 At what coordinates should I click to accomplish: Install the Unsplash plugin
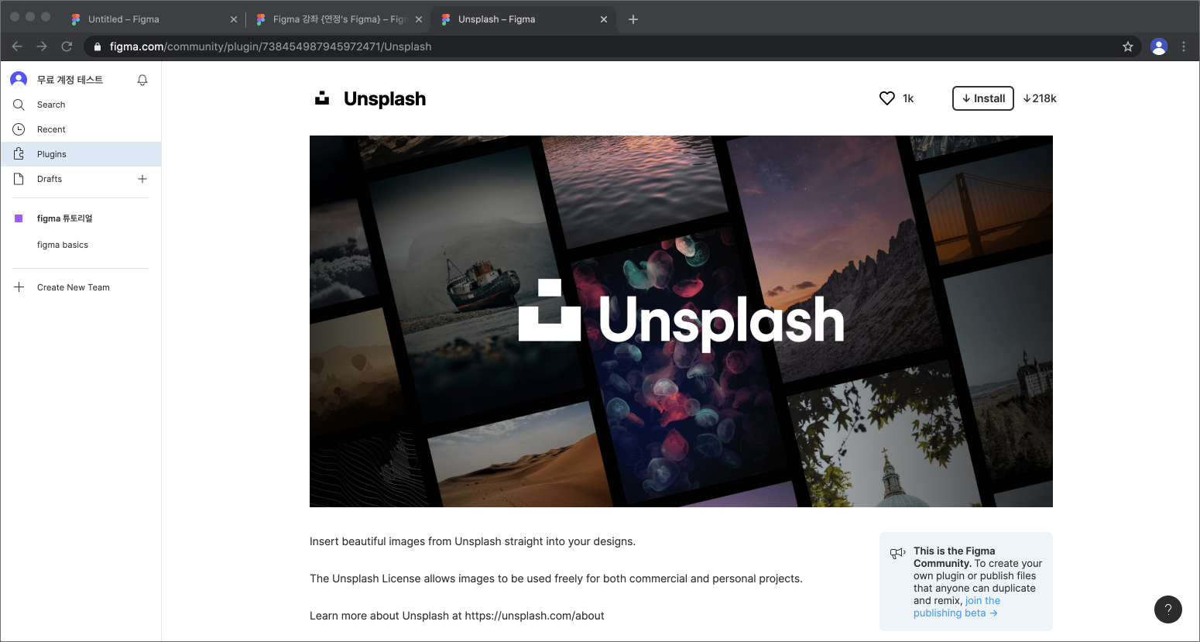[983, 98]
